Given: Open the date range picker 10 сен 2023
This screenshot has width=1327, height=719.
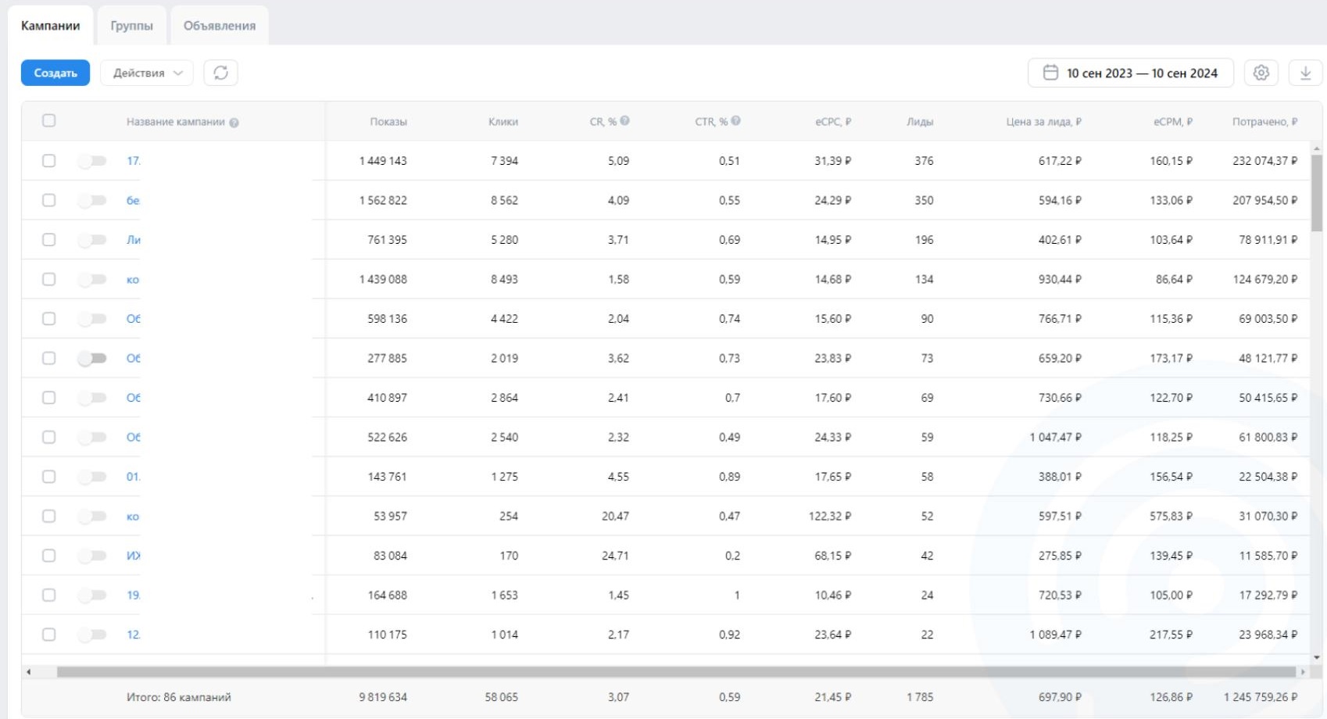Looking at the screenshot, I should [1141, 73].
